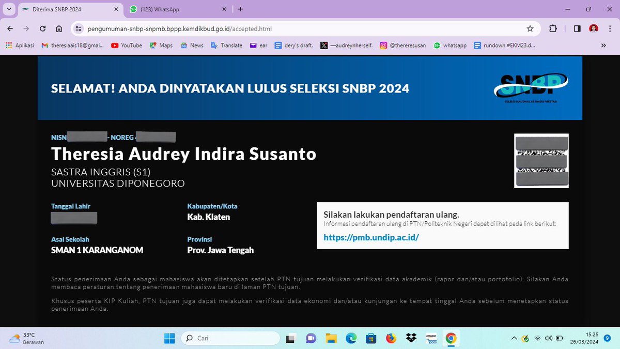Select the Silakan lakukan pendaftaran ulang heading

click(x=391, y=215)
